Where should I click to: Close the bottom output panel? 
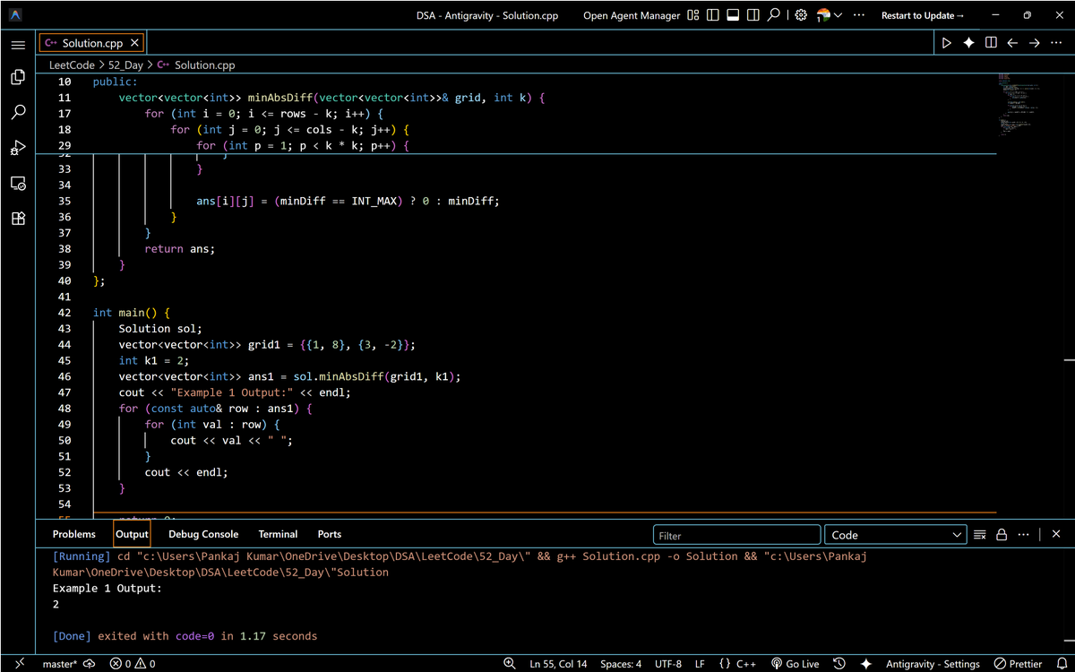coord(1056,535)
